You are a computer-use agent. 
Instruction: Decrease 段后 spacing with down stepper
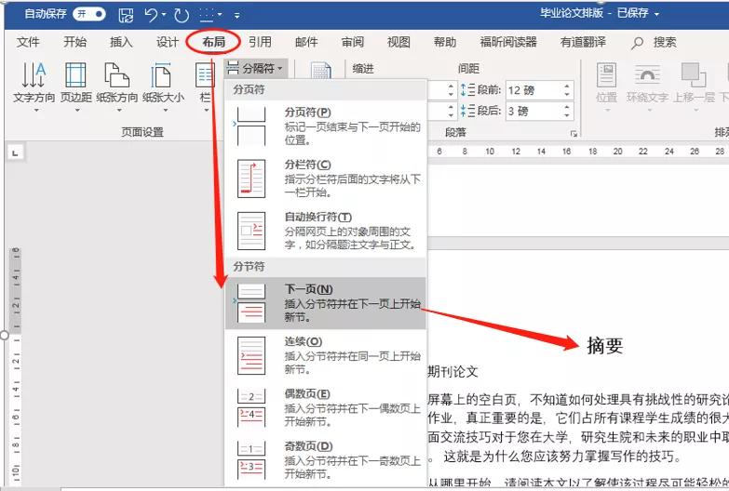567,115
